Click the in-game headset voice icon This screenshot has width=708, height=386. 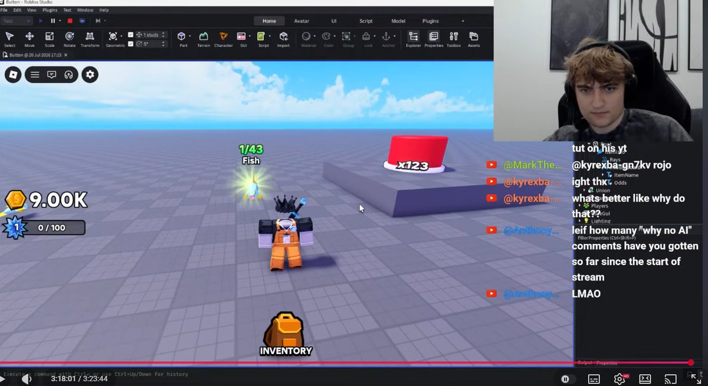click(68, 74)
